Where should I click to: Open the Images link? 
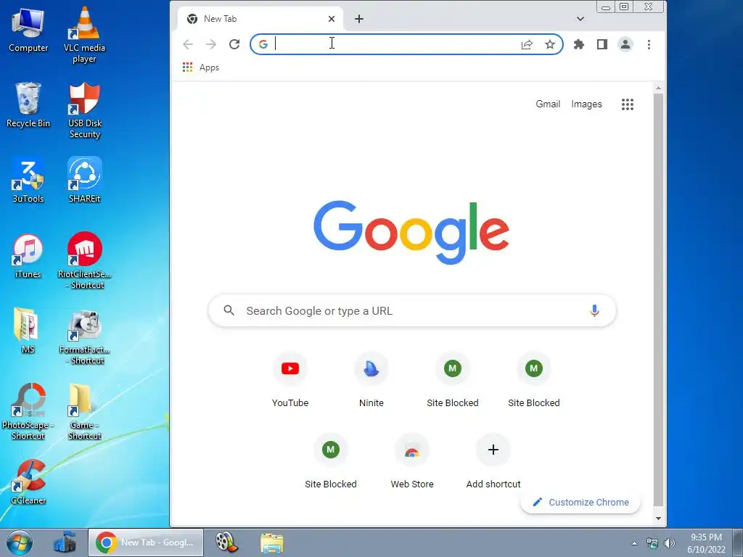(586, 104)
